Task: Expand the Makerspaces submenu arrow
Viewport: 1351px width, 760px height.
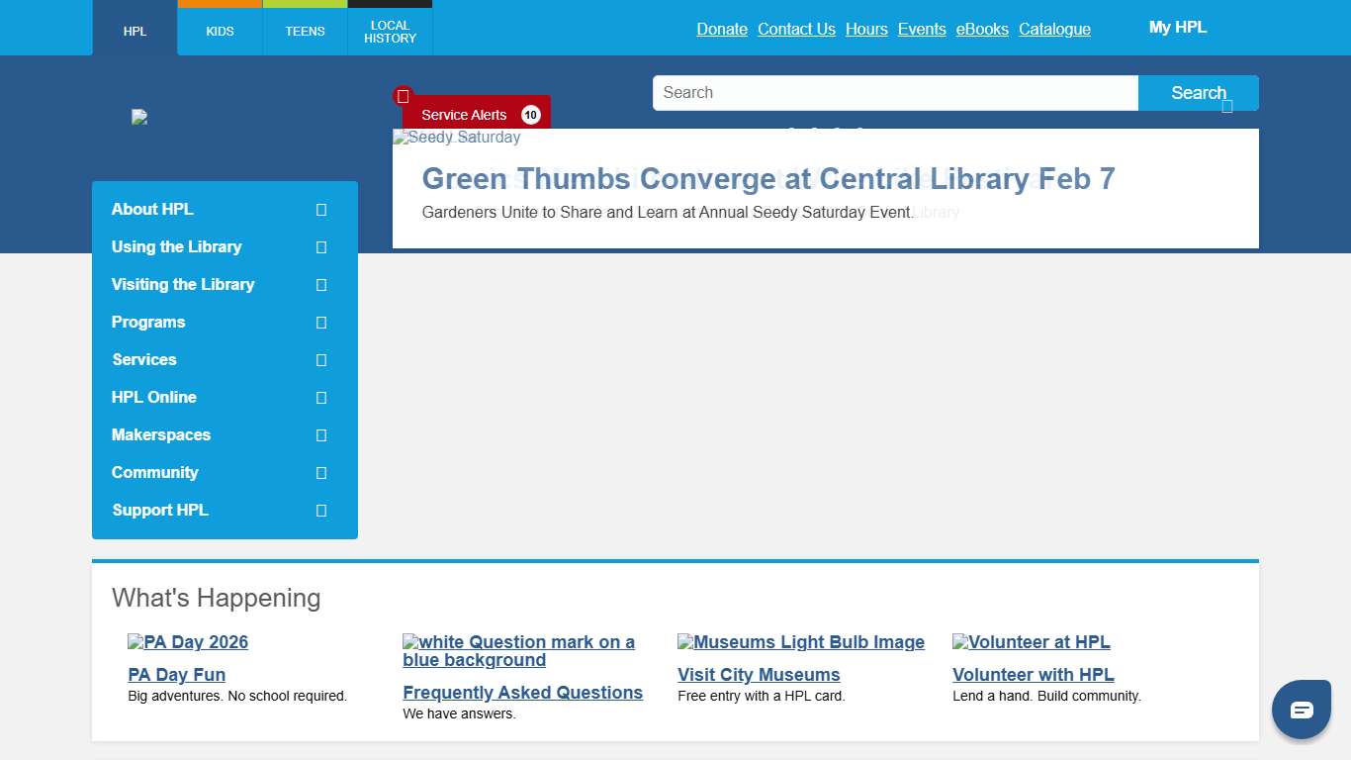Action: click(x=321, y=435)
